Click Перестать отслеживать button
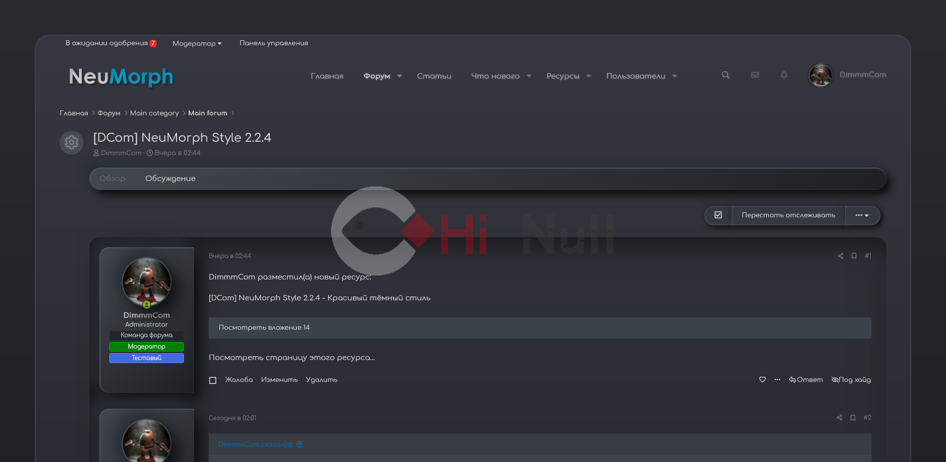 tap(788, 215)
